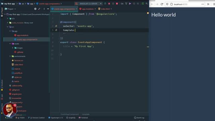Collapse the app folder arrow
Screen dimensions: 215x121
point(10,31)
